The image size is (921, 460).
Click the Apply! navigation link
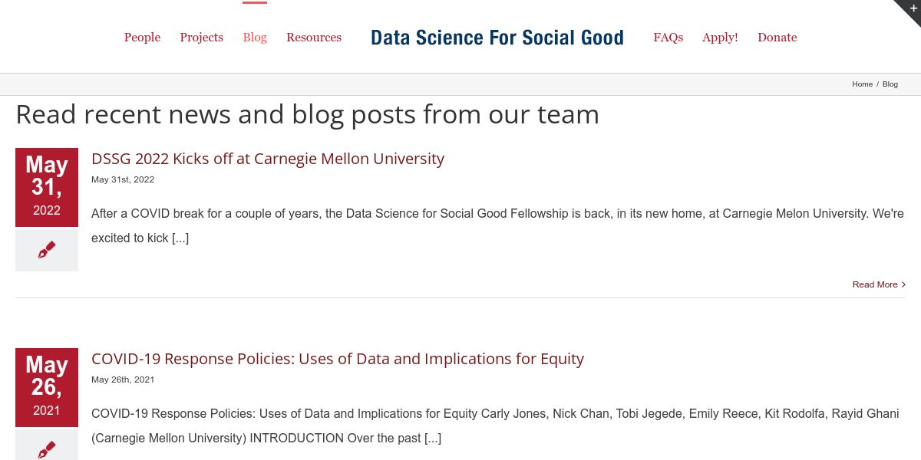point(720,37)
